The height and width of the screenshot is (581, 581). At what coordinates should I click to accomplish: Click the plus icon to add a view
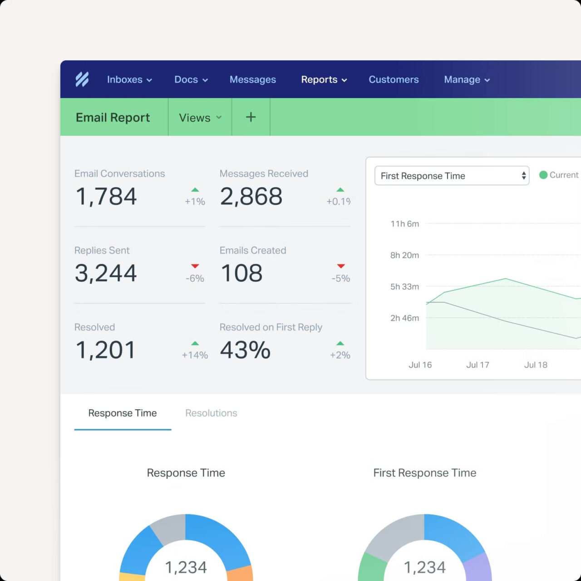(250, 117)
